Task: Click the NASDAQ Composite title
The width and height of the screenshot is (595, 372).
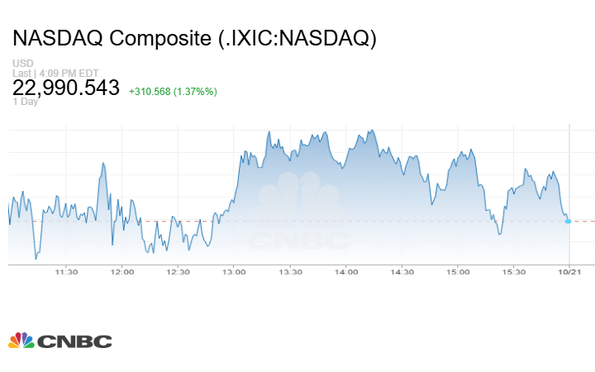Action: click(194, 39)
